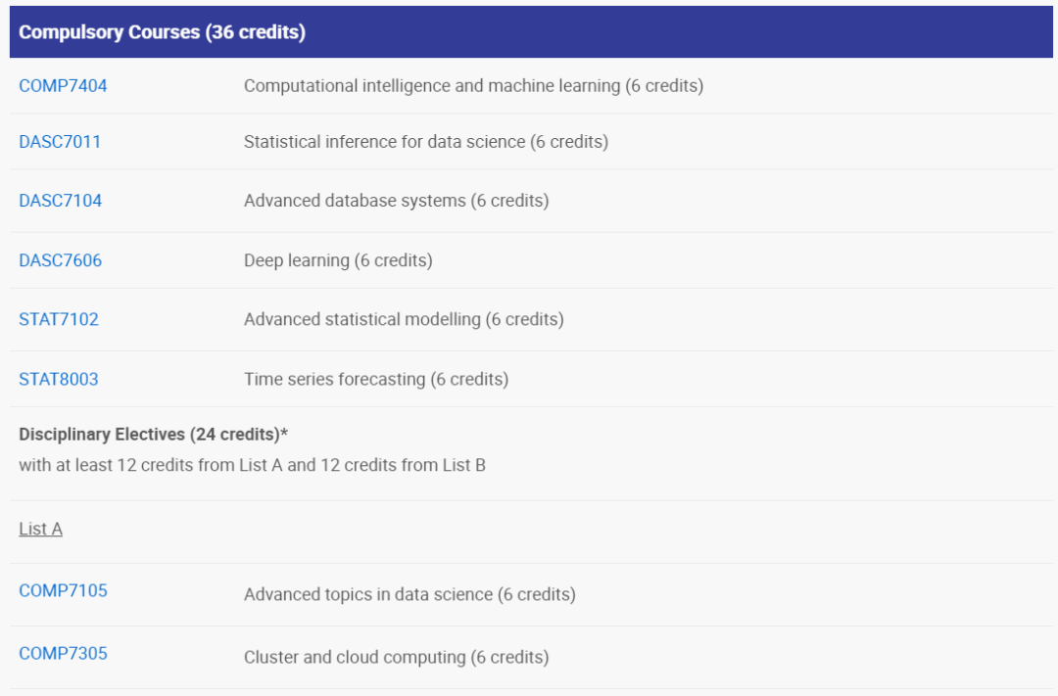Click the List A and List B requirement note
Screen dimensions: 1058x696
point(252,465)
